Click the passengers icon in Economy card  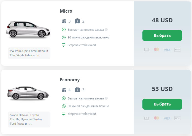[x=64, y=90]
